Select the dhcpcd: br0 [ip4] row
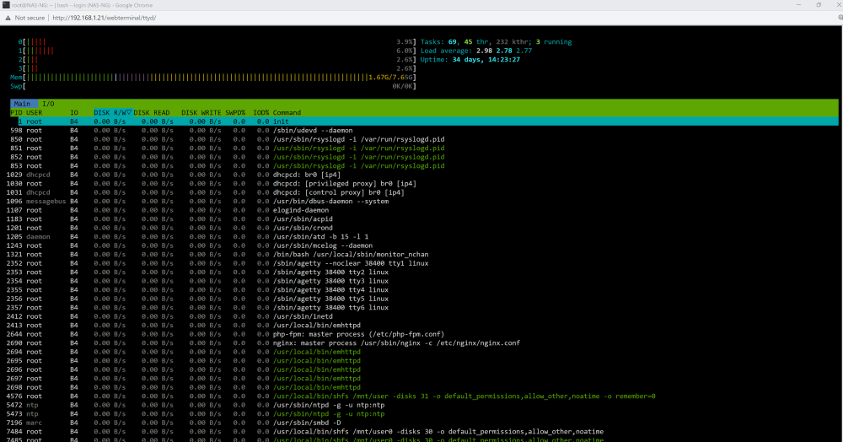This screenshot has width=843, height=442. (x=424, y=175)
